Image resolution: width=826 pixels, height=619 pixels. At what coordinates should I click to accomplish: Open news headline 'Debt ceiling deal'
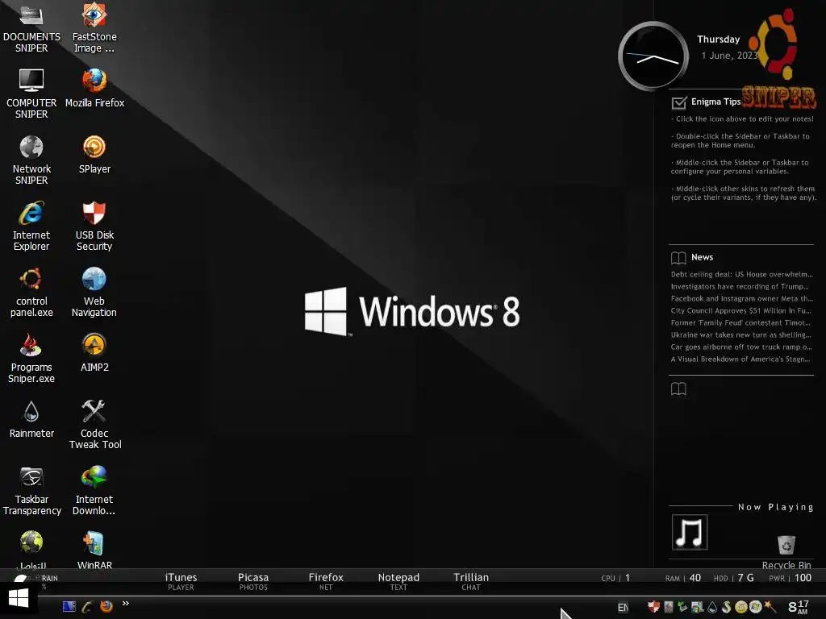tap(742, 274)
